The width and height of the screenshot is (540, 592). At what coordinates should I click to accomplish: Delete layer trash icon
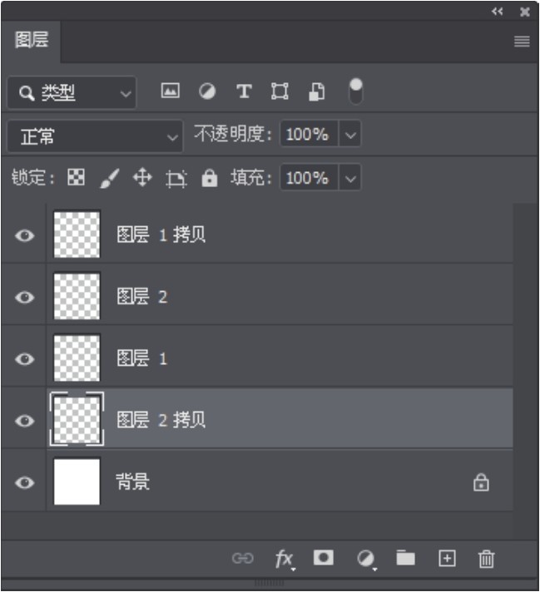(x=487, y=559)
